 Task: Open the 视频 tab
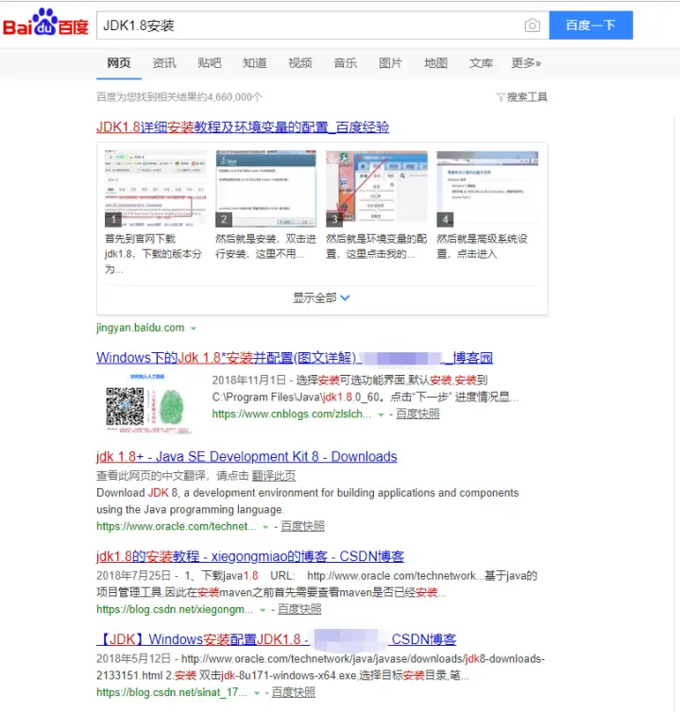(x=299, y=63)
